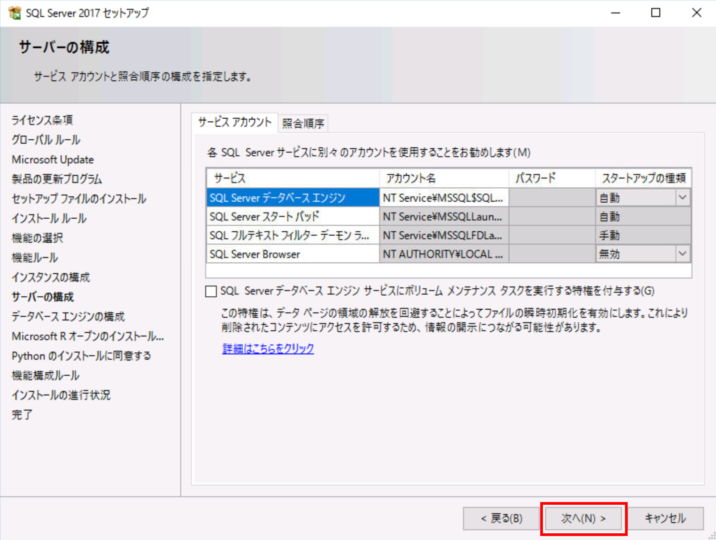Click 完了 in the steps list
Image resolution: width=716 pixels, height=540 pixels.
pos(22,415)
